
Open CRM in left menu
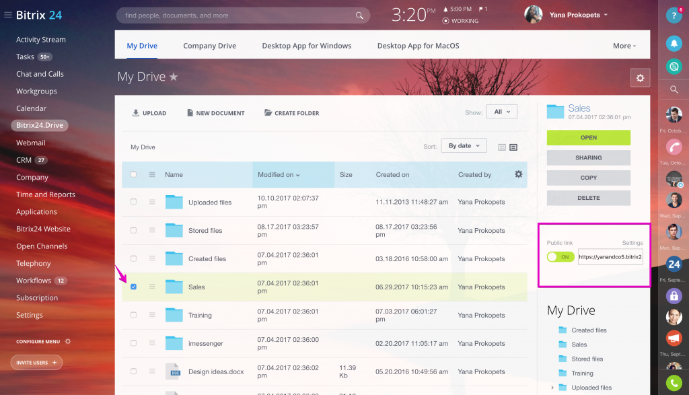(24, 160)
